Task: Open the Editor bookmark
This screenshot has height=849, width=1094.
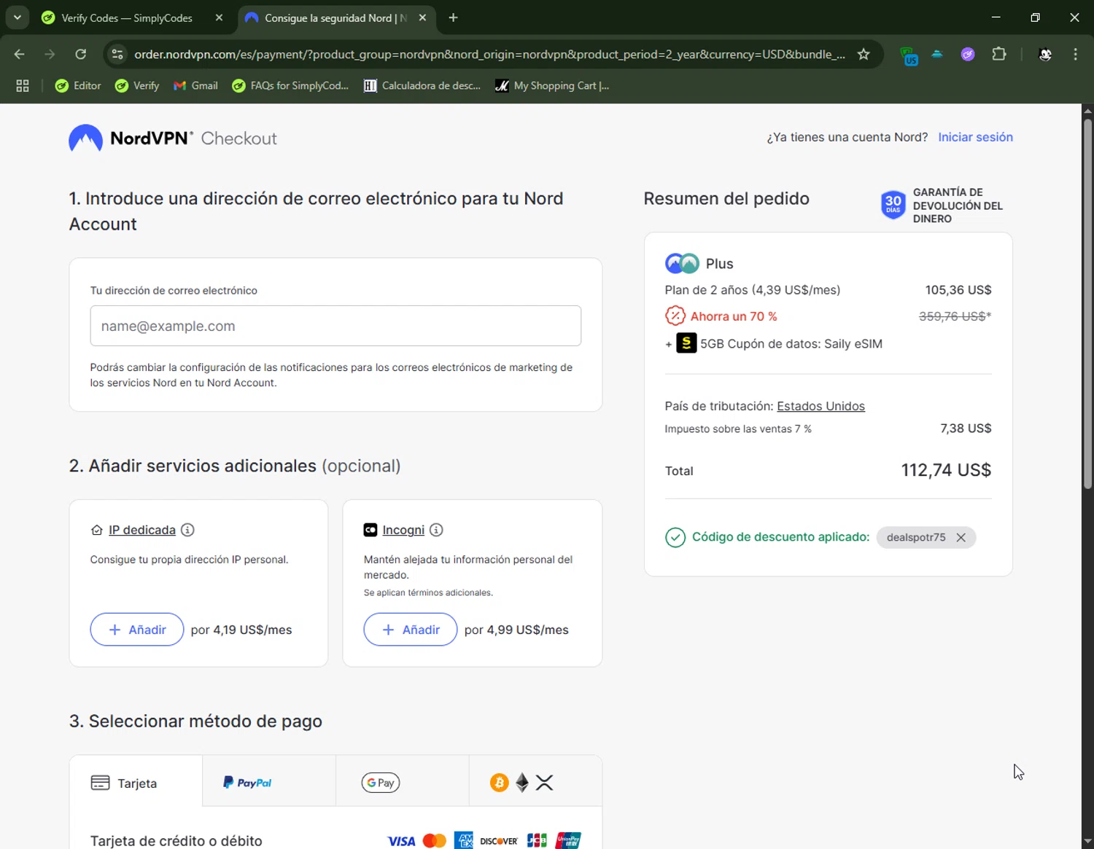Action: 78,85
